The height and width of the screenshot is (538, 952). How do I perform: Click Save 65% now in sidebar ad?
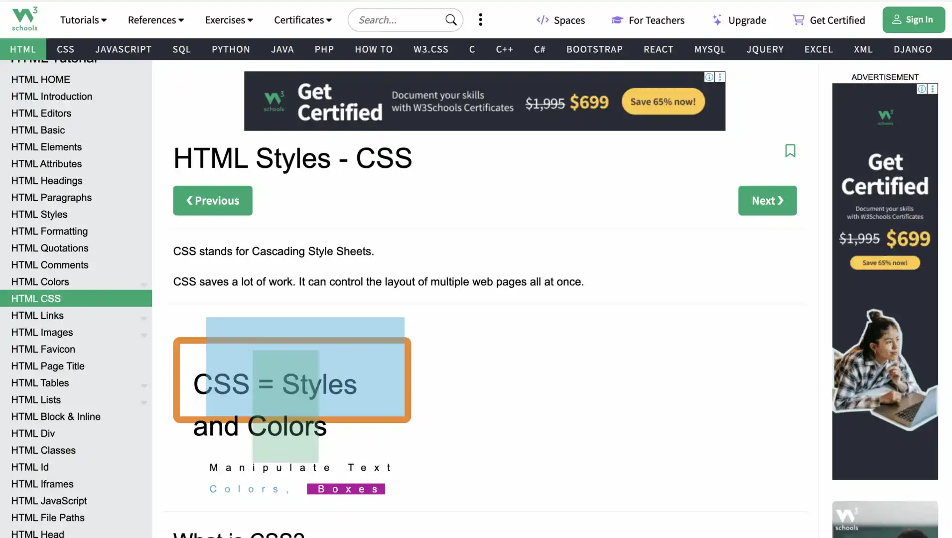click(885, 263)
